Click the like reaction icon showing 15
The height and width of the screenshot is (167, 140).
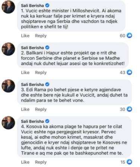129,162
